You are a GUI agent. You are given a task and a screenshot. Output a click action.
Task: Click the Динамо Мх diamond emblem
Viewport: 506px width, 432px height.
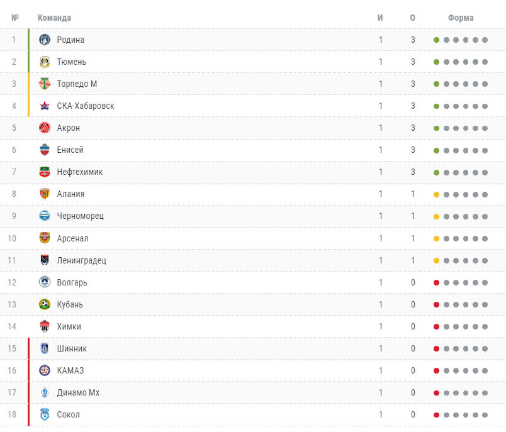(x=45, y=392)
